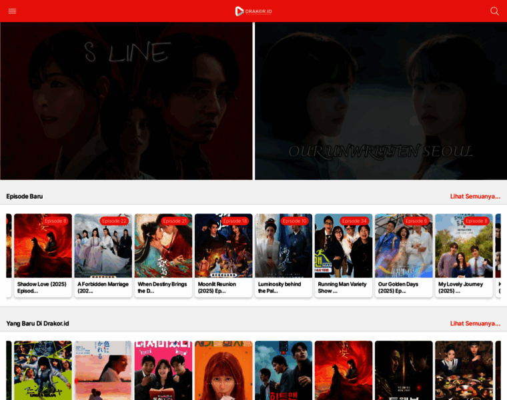Image resolution: width=507 pixels, height=400 pixels.
Task: Open Our Golden Days poster
Action: pyautogui.click(x=404, y=245)
